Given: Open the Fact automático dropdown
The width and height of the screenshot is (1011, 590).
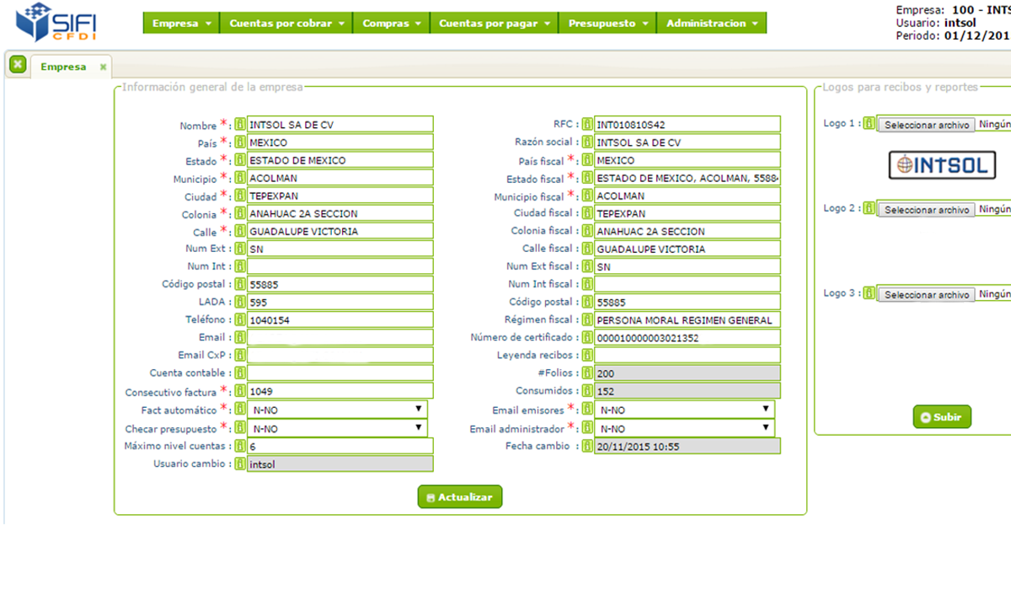Looking at the screenshot, I should pyautogui.click(x=337, y=409).
